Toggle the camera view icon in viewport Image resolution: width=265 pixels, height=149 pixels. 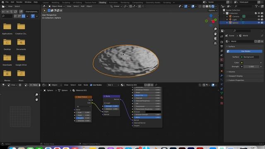215,38
